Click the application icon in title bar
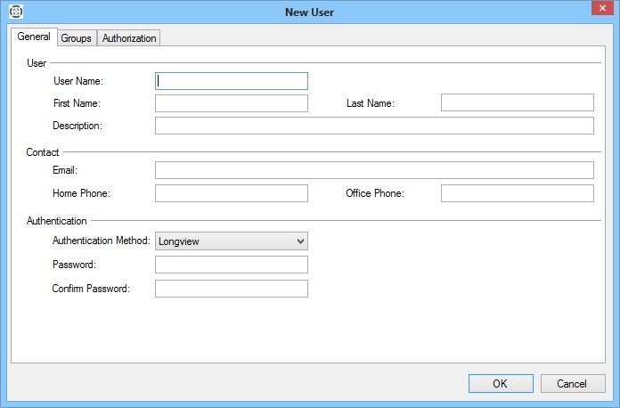Screen dimensions: 620x408 (x=14, y=12)
